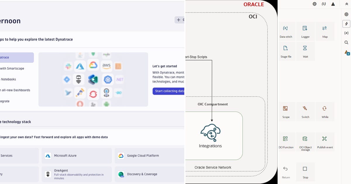Insert a Stage file action
351x184 pixels.
click(x=286, y=51)
